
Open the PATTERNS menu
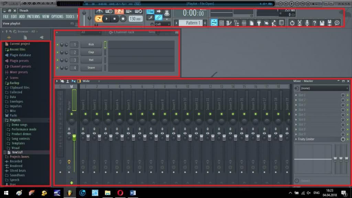tap(33, 17)
